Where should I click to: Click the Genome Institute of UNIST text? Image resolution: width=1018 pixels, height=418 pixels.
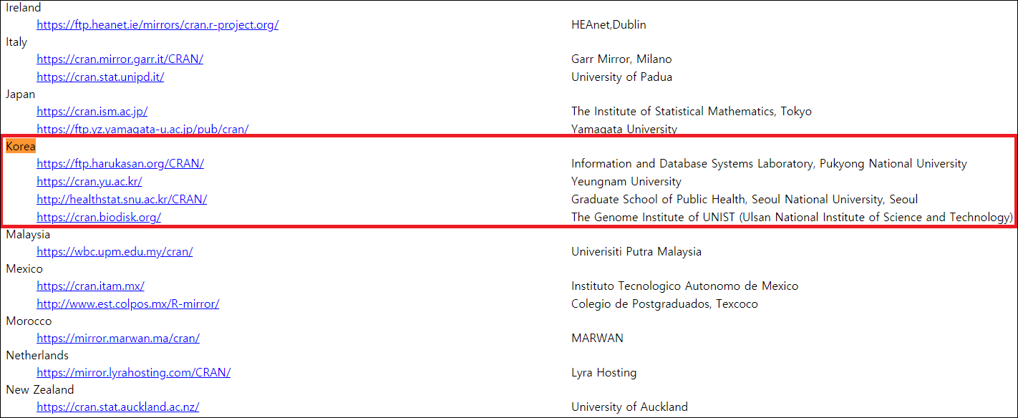(x=792, y=217)
